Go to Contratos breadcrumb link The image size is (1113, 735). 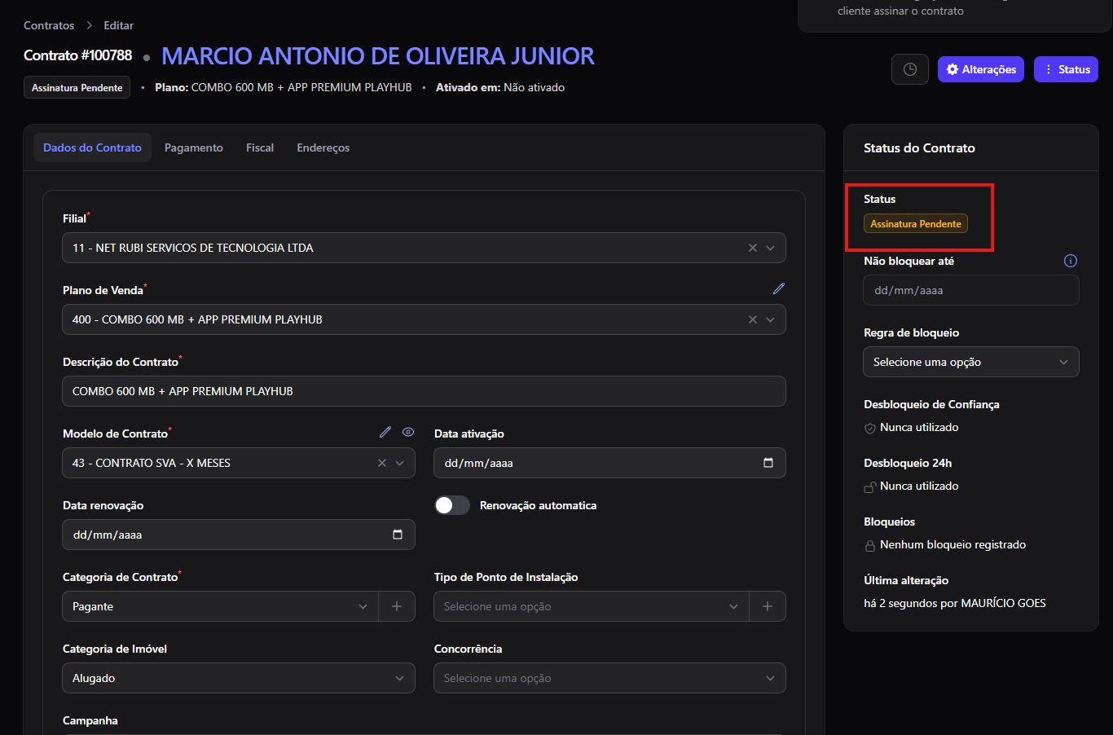click(x=49, y=25)
